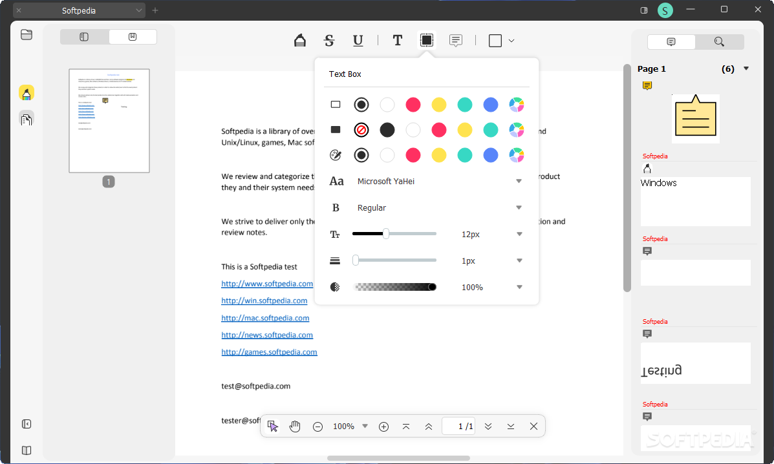Pick red fill color swatch

coord(439,130)
